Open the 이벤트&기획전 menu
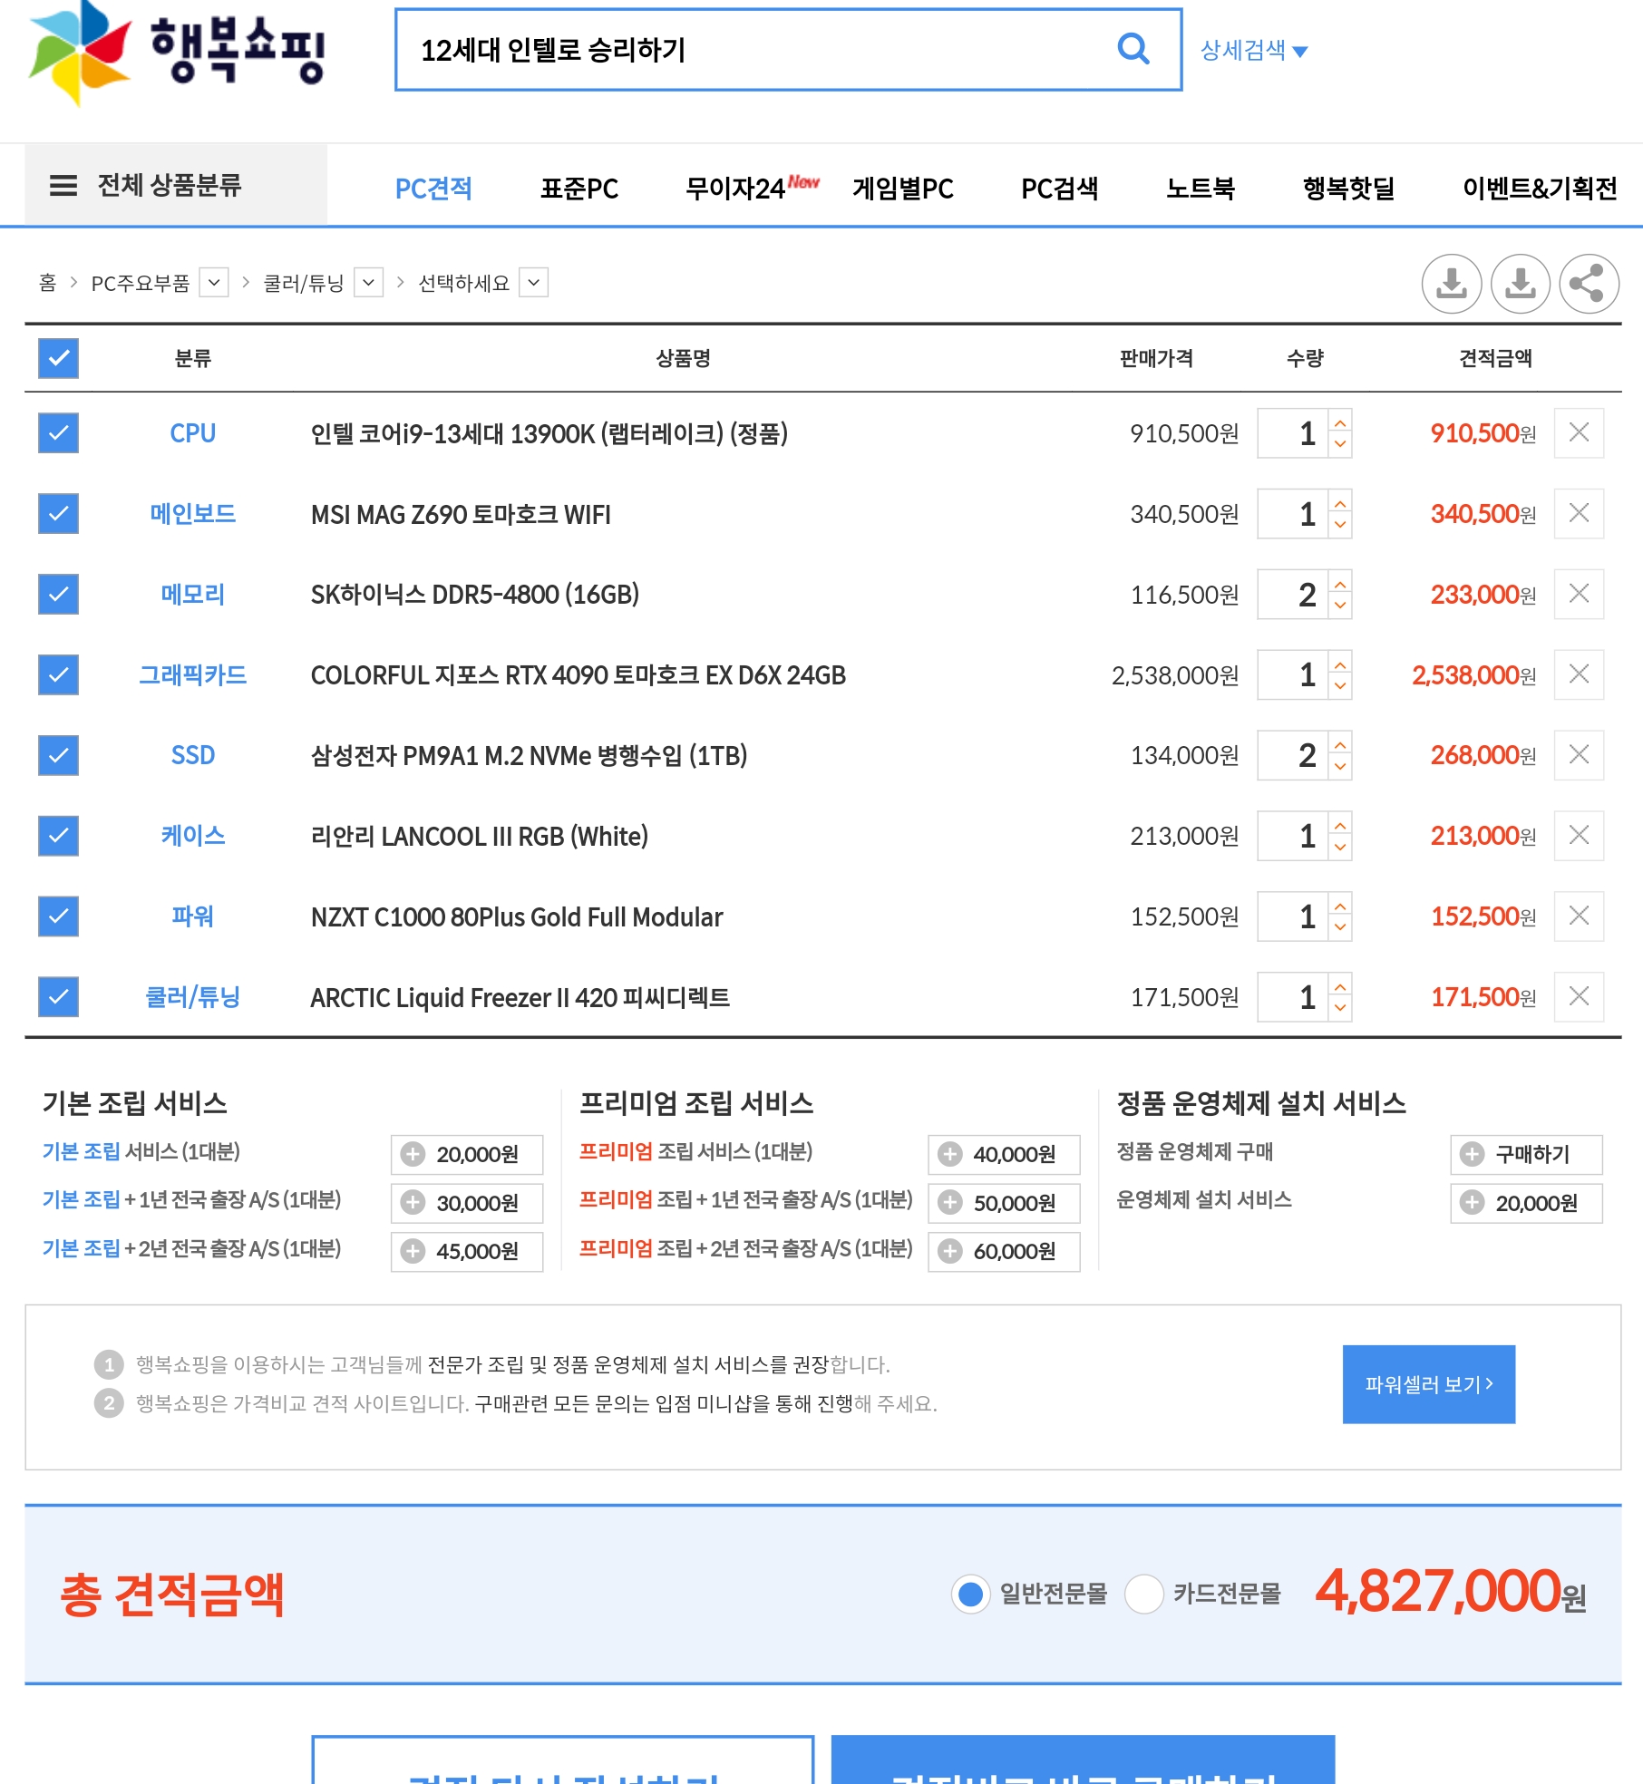The height and width of the screenshot is (1784, 1643). pyautogui.click(x=1540, y=189)
